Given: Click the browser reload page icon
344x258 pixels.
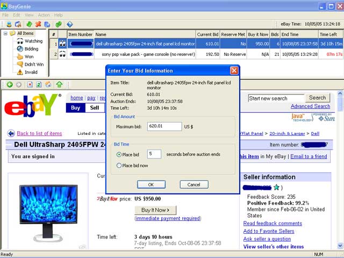Looking at the screenshot, I should [x=39, y=84].
